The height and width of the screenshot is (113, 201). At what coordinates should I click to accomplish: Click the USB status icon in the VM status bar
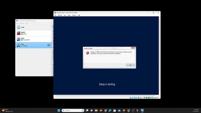(139, 98)
